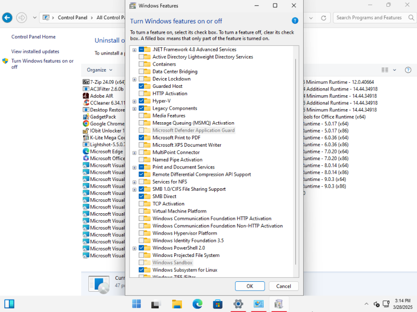The image size is (417, 312).
Task: Toggle the Hyper-V checkbox
Action: [x=141, y=101]
